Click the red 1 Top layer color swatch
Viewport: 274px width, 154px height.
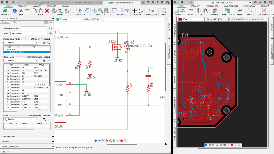point(181,19)
